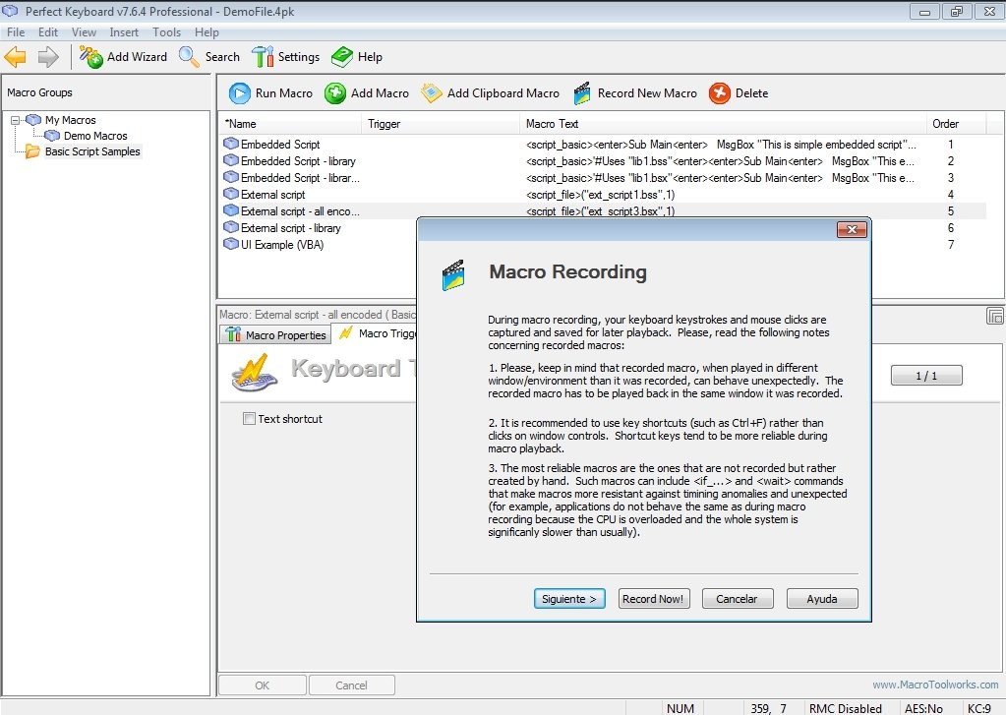Click the 1 / 1 trigger counter button
The image size is (1006, 715).
point(926,376)
